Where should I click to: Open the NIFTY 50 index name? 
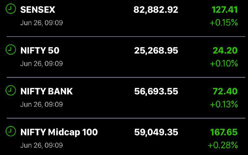tap(40, 51)
